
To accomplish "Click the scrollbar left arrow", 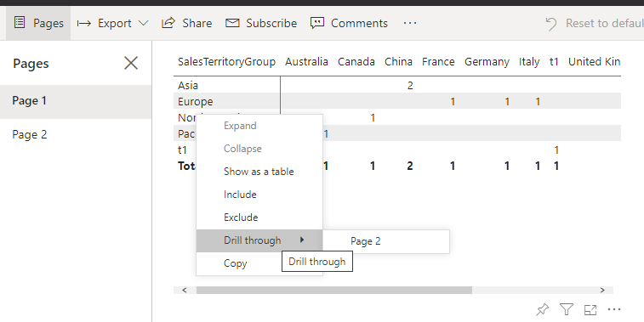I will pos(185,290).
